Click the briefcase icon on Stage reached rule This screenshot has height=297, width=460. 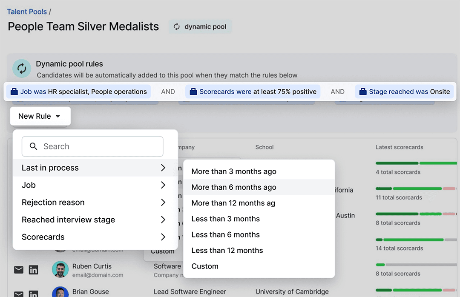(x=363, y=91)
